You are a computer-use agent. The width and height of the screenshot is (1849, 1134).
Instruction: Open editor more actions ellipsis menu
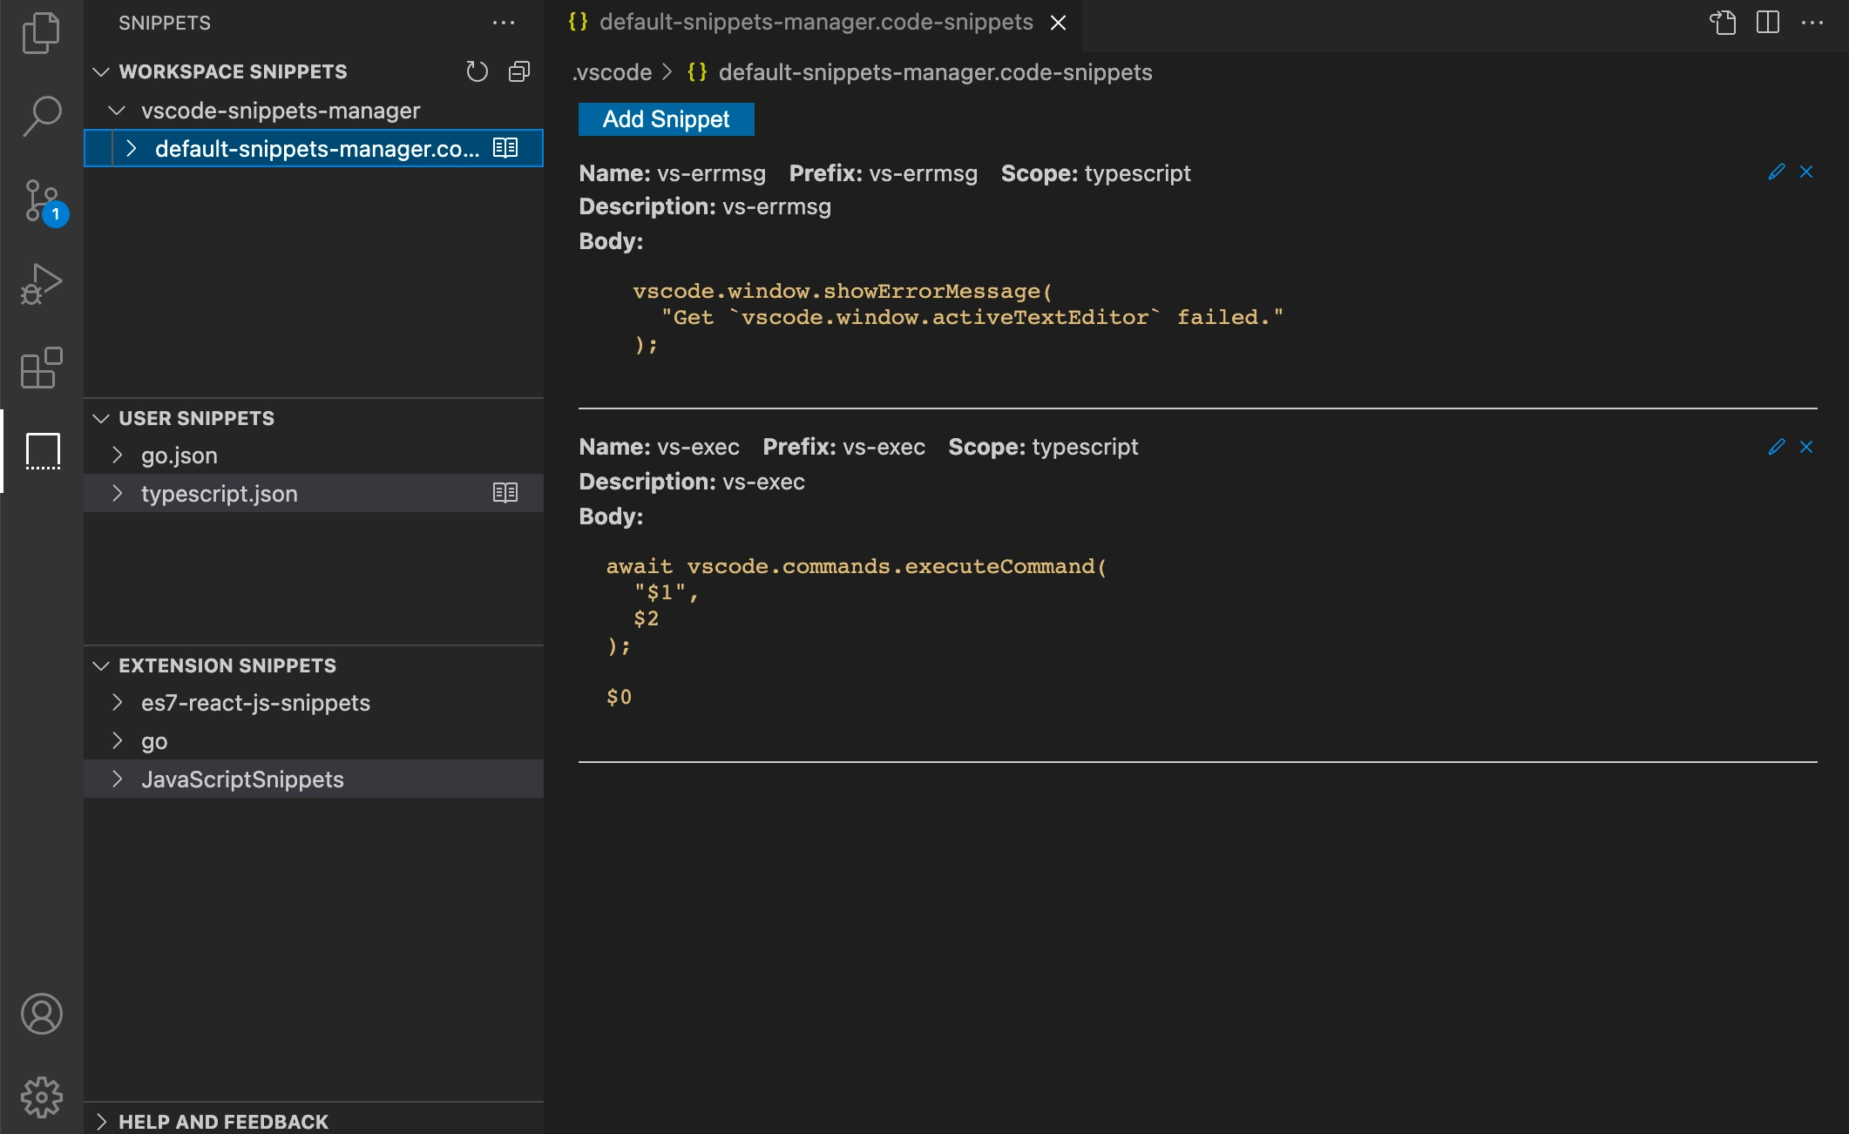[x=1812, y=23]
